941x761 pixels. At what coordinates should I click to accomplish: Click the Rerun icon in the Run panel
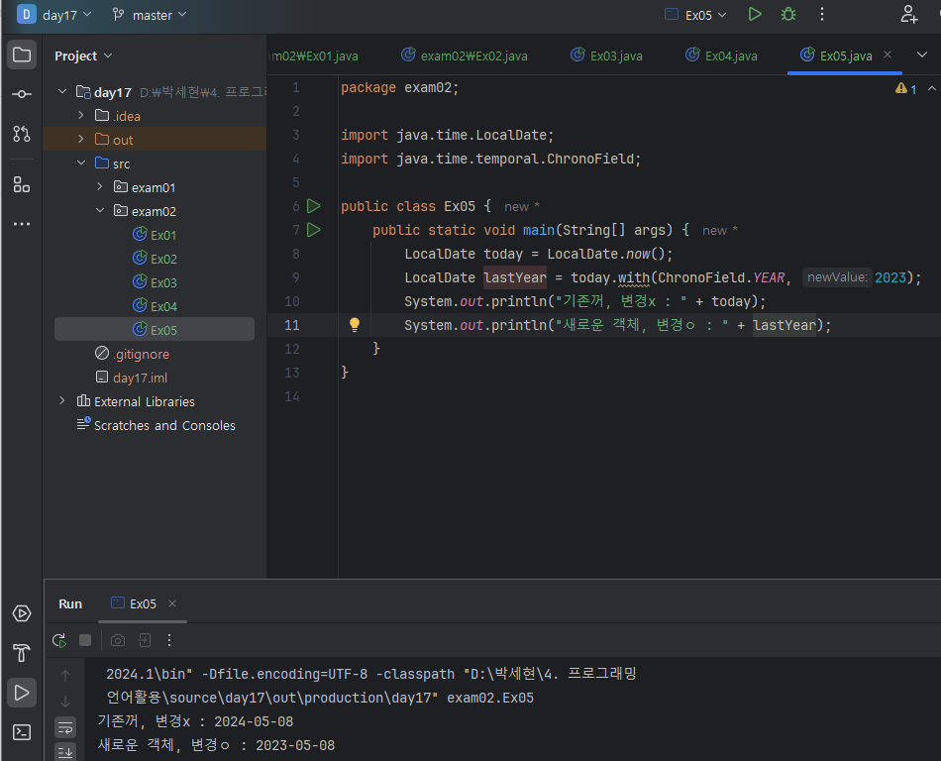click(x=59, y=641)
